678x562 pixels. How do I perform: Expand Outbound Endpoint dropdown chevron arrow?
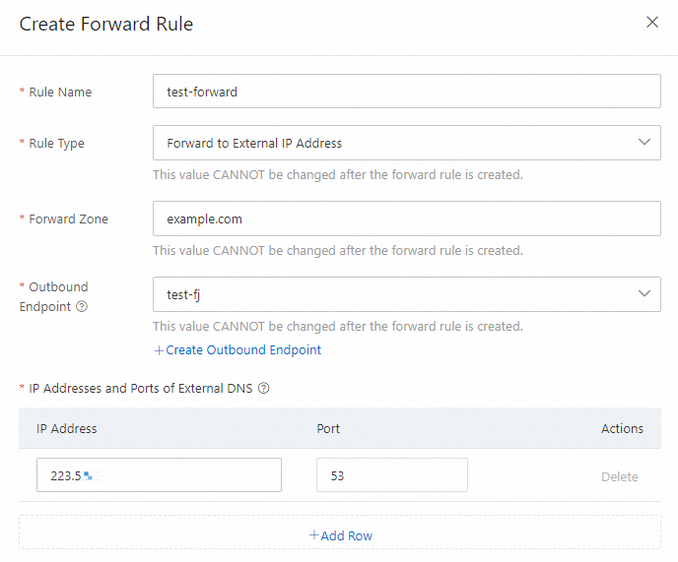point(644,293)
